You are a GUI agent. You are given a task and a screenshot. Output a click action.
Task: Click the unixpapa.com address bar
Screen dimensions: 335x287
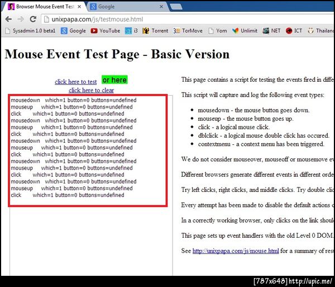click(188, 20)
